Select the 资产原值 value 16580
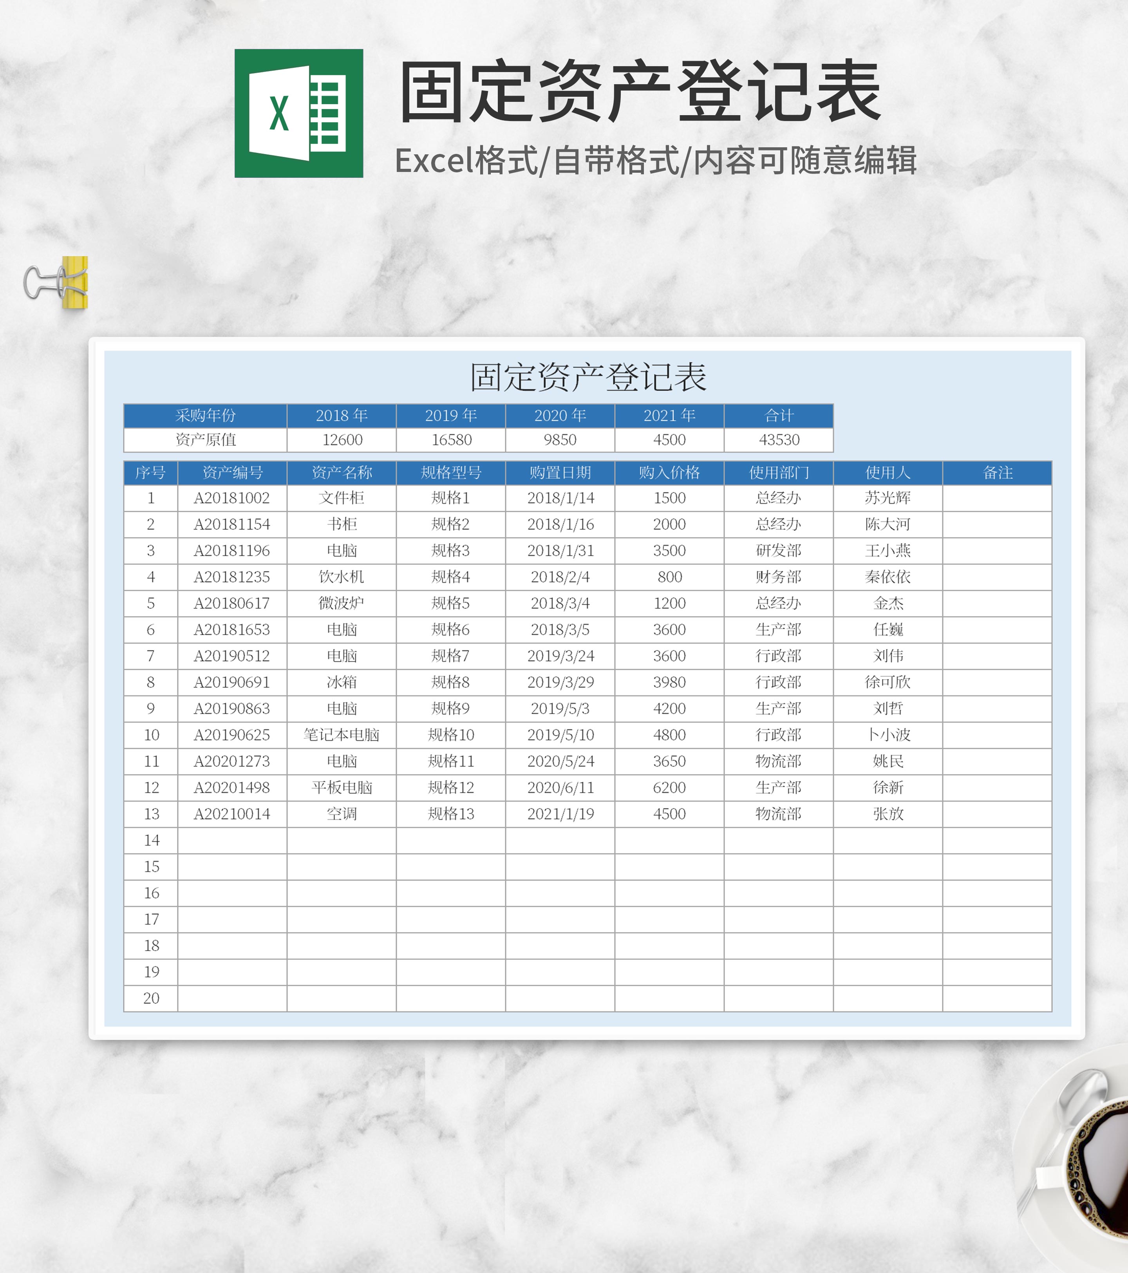This screenshot has width=1128, height=1273. tap(451, 440)
